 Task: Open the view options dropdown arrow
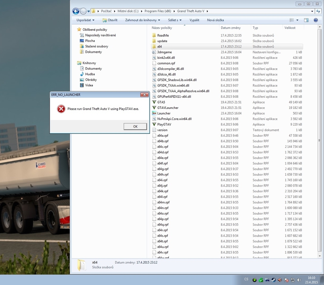297,20
